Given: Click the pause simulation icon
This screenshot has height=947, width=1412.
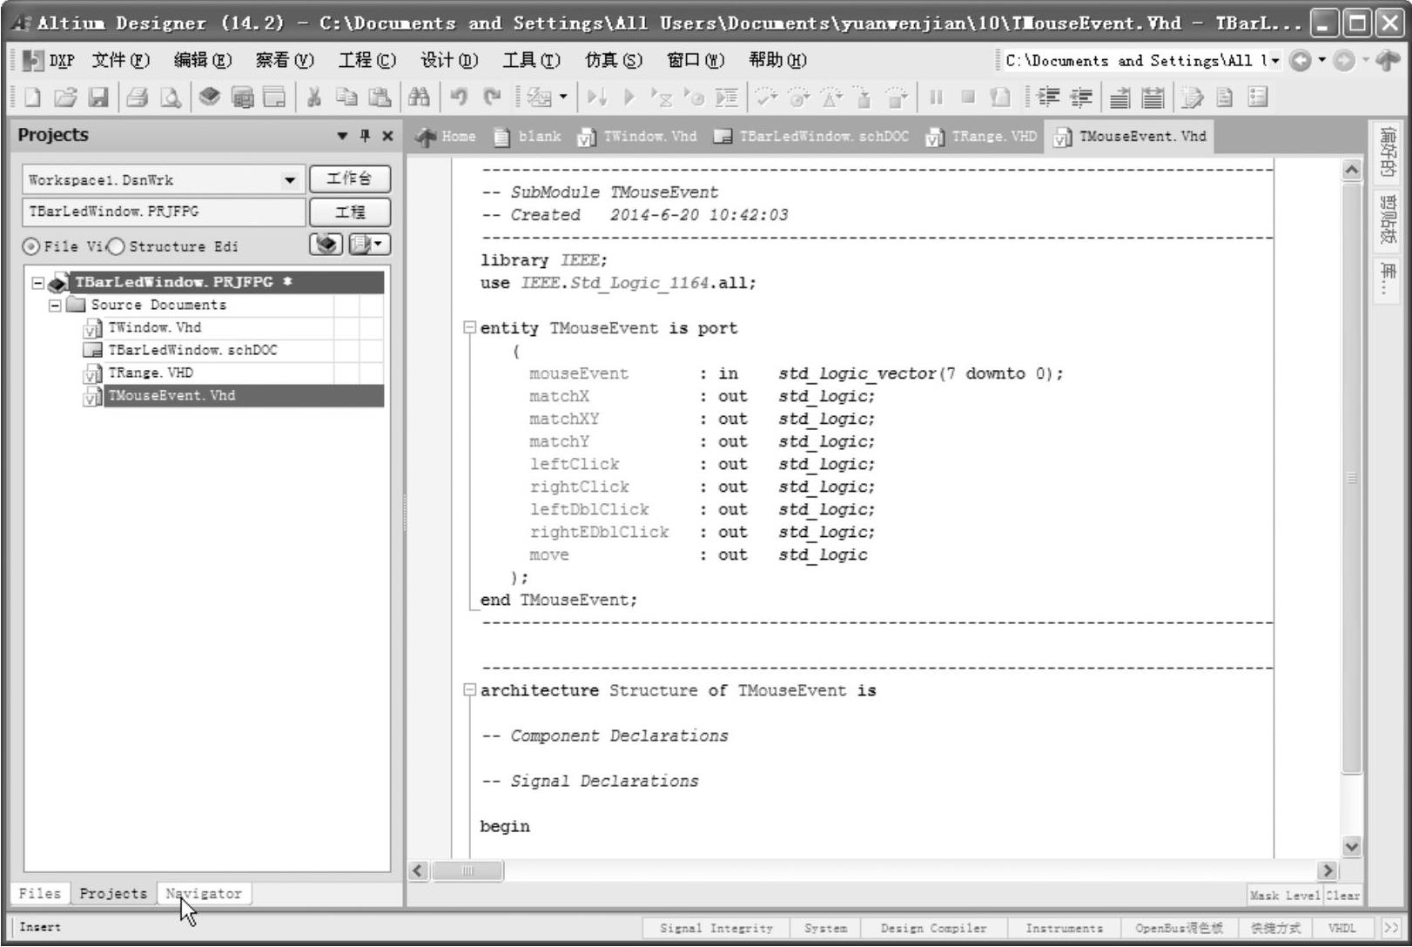Looking at the screenshot, I should (936, 97).
